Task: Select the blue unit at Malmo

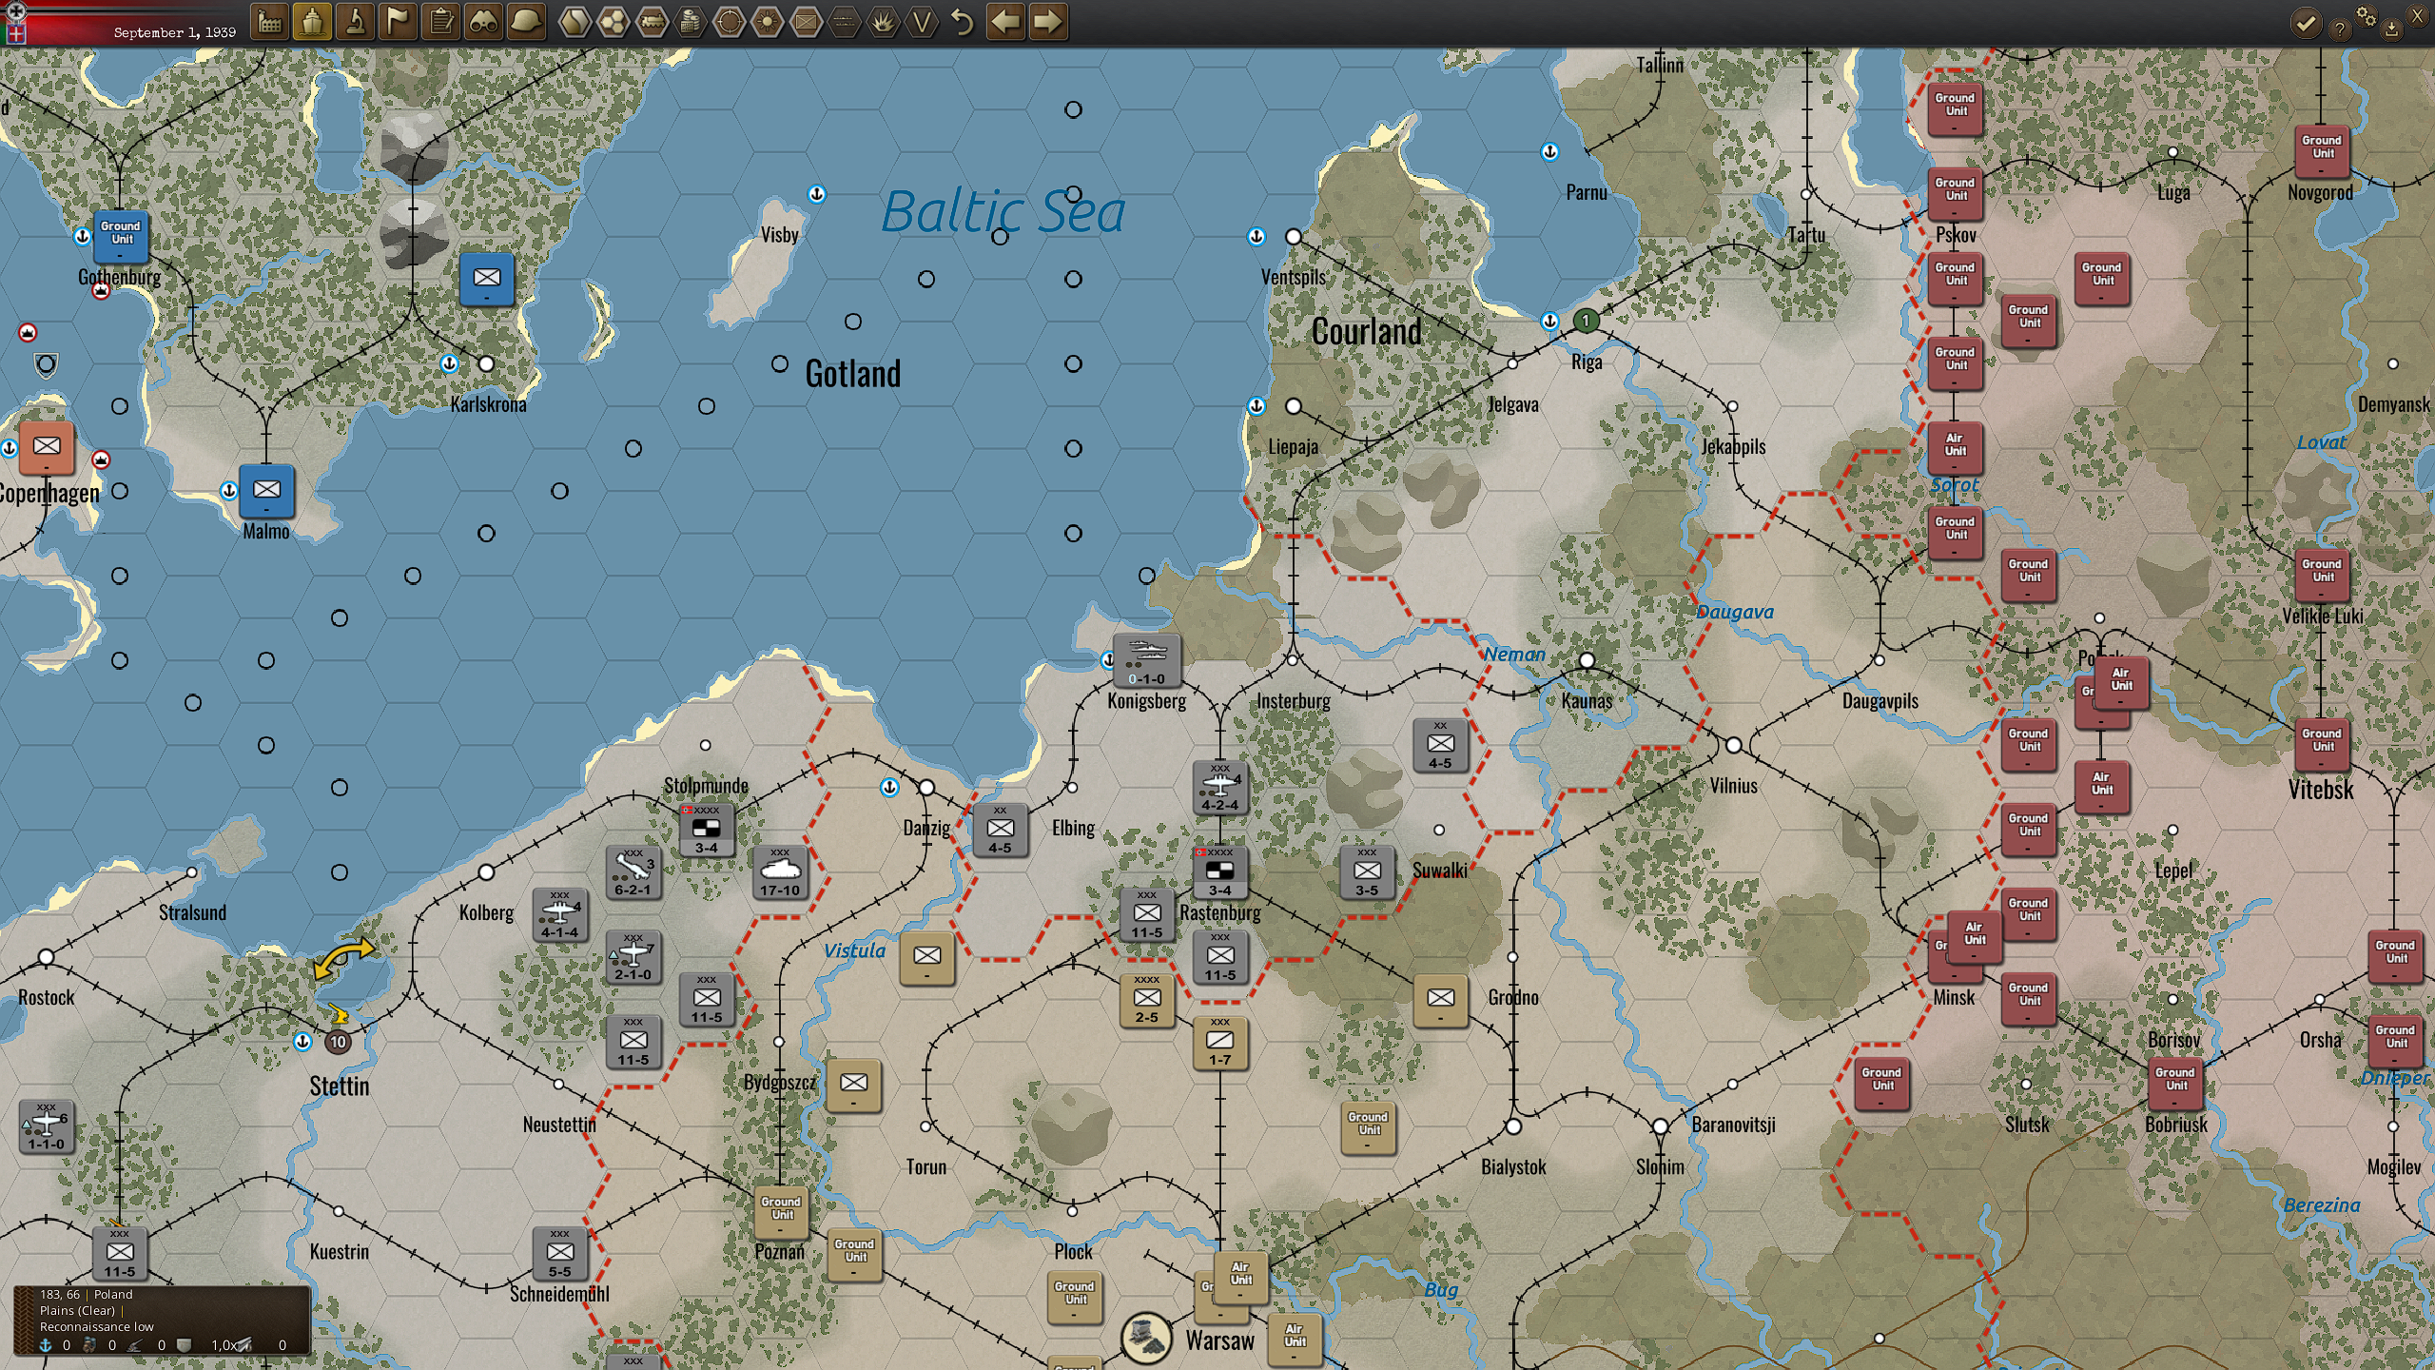Action: pos(266,491)
